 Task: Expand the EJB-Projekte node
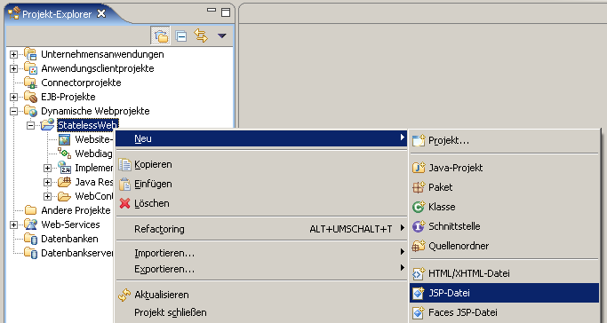(13, 97)
